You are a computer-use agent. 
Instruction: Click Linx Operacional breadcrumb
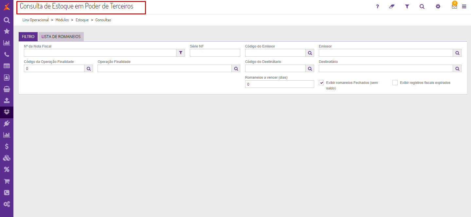pos(35,20)
